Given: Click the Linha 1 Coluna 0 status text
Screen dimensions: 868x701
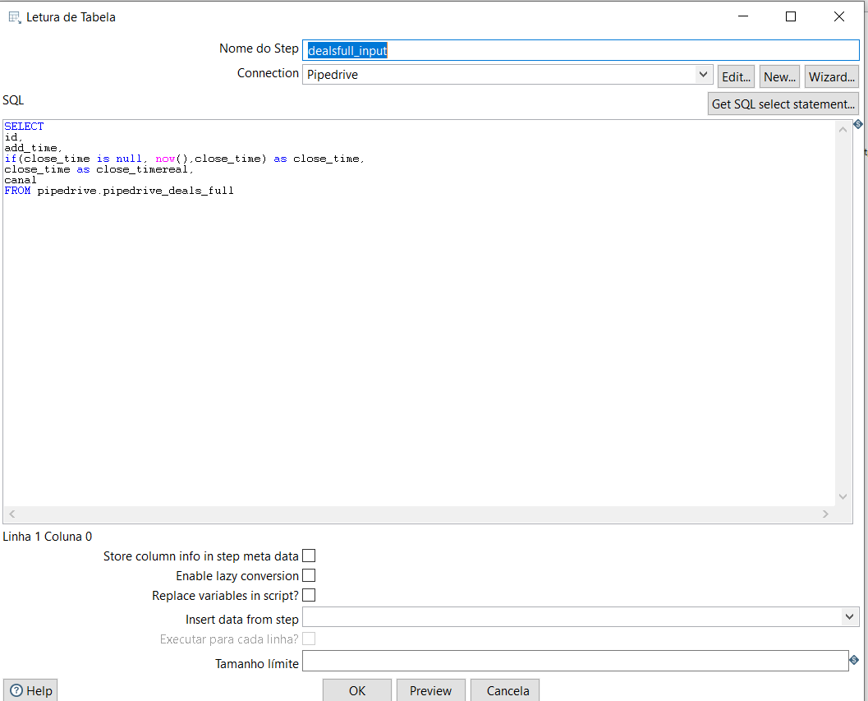Looking at the screenshot, I should pos(48,537).
